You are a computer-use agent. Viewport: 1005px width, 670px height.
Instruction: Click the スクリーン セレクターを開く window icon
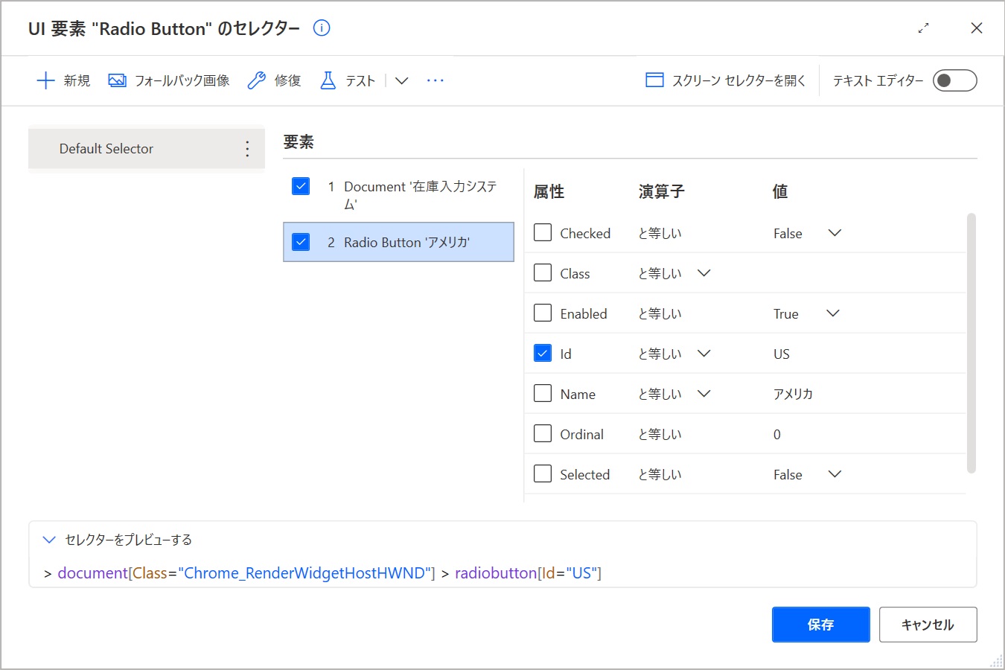654,80
